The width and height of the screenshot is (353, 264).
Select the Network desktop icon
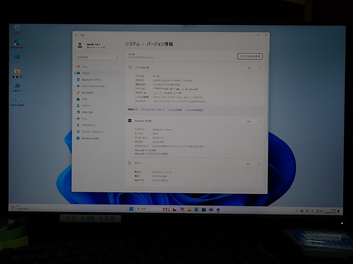pos(17,87)
